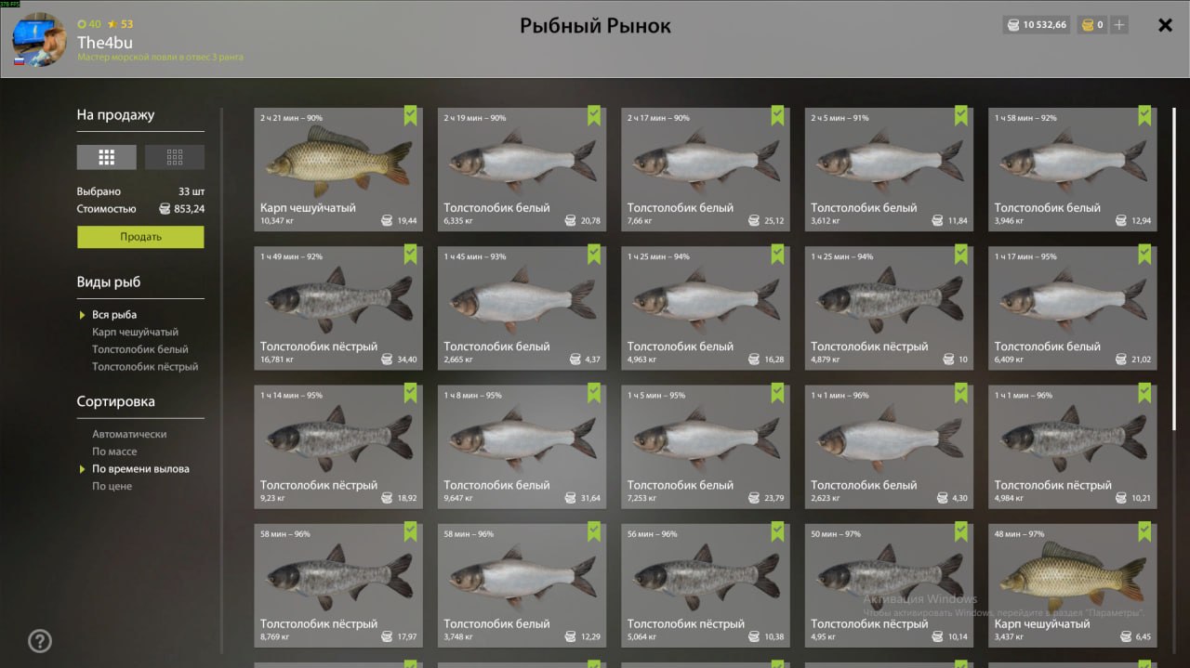Uncheck the Карп чешуйчатый 10,347 кг card
The height and width of the screenshot is (668, 1190).
click(x=411, y=115)
